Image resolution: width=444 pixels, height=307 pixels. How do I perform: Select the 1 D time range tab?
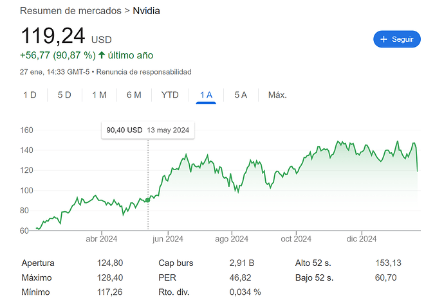click(30, 95)
